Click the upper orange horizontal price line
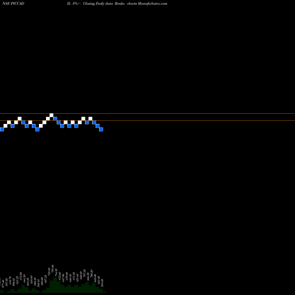The height and width of the screenshot is (295, 295). pyautogui.click(x=147, y=113)
